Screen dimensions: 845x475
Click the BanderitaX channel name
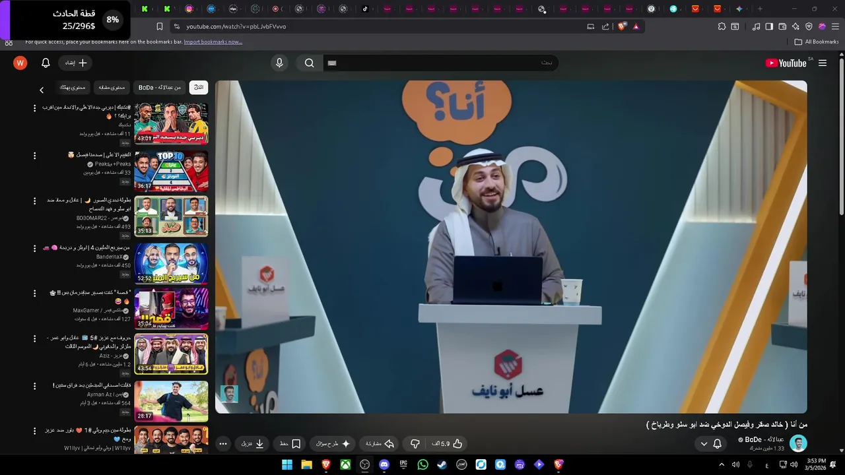coord(110,257)
